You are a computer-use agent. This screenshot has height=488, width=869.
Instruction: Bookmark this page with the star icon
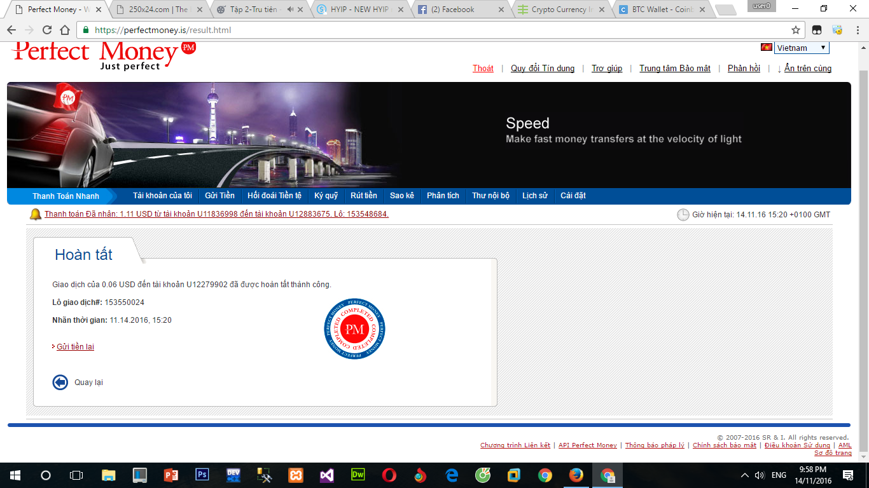[x=796, y=30]
